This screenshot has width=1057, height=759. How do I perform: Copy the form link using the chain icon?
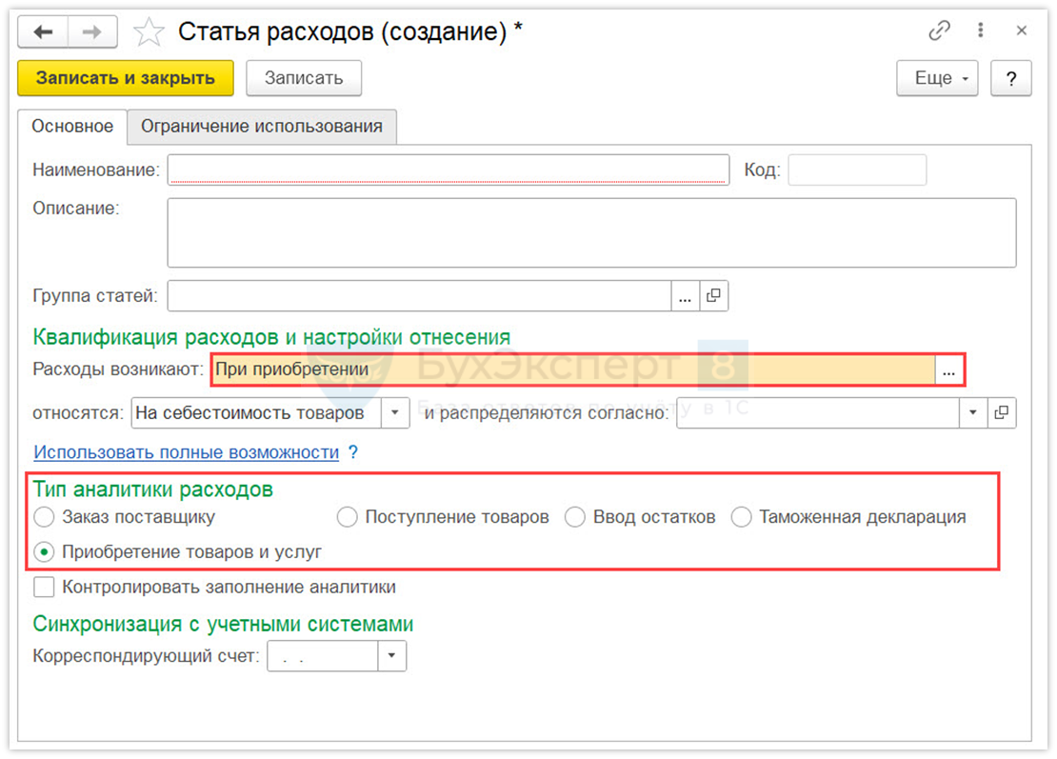[x=939, y=30]
